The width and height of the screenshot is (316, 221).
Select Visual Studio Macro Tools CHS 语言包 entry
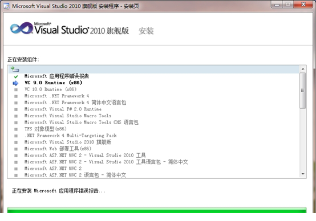pyautogui.click(x=82, y=122)
